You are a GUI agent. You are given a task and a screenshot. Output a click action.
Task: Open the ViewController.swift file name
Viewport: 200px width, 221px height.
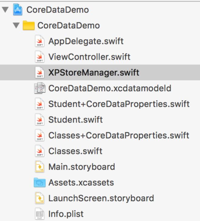pos(89,57)
